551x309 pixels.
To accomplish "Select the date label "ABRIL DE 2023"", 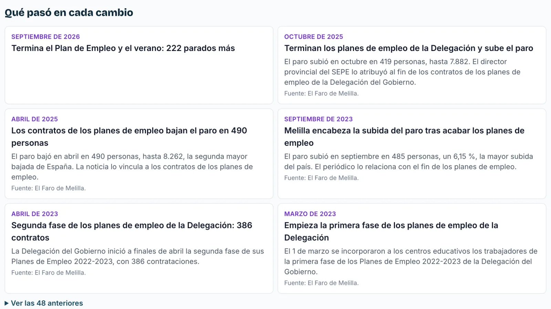I will click(34, 214).
